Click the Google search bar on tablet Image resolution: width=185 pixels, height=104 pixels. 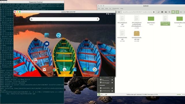click(x=64, y=19)
